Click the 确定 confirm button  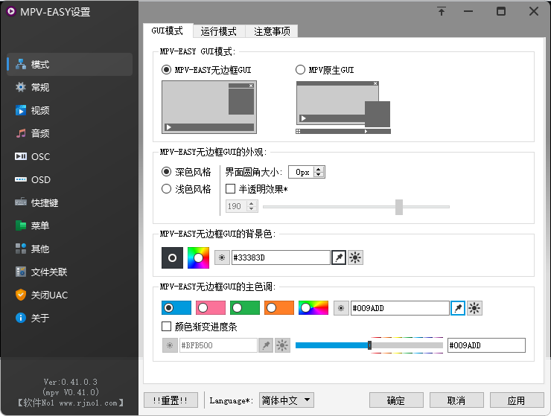pyautogui.click(x=396, y=400)
